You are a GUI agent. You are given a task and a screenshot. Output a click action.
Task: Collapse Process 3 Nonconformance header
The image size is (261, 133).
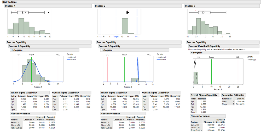tap(208, 116)
